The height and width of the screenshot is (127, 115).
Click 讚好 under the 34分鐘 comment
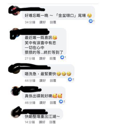click(x=42, y=22)
